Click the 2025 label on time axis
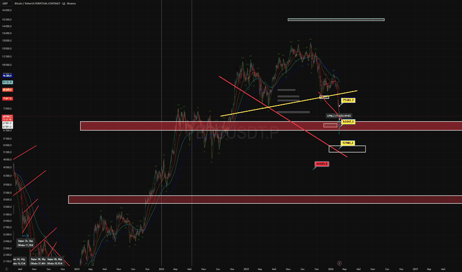 pyautogui.click(x=246, y=269)
